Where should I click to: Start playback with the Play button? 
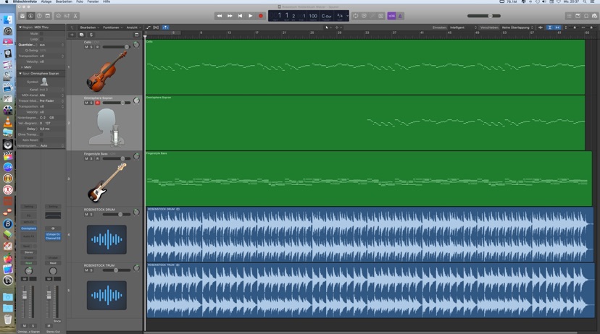[x=250, y=16]
